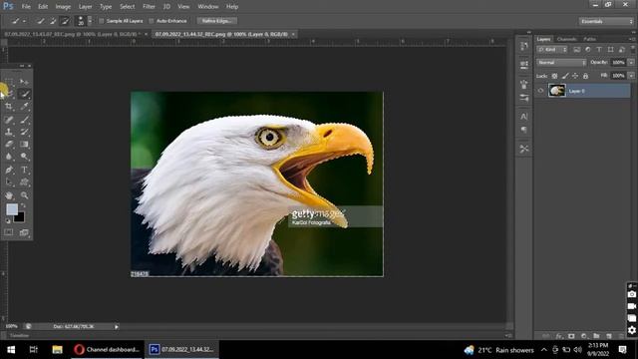
Task: Select the Crop tool
Action: tap(9, 107)
